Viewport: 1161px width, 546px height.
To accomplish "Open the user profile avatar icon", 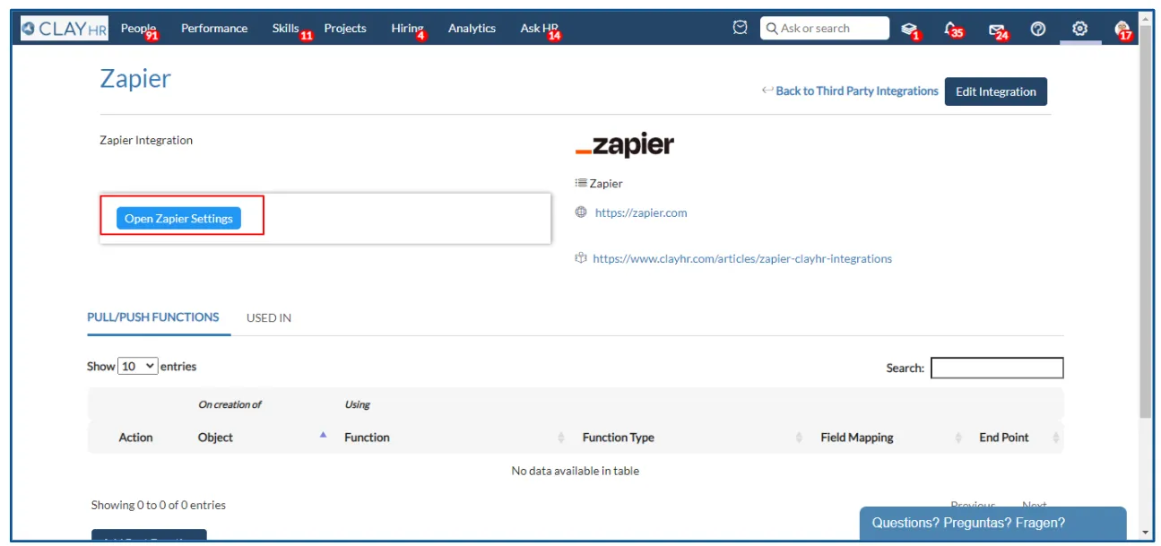I will (x=1122, y=30).
